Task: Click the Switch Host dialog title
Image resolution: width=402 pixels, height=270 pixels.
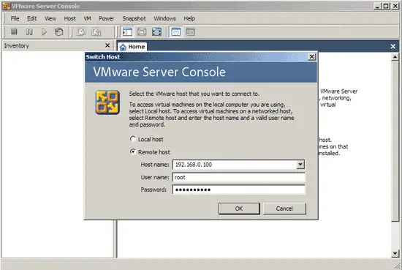Action: 103,57
